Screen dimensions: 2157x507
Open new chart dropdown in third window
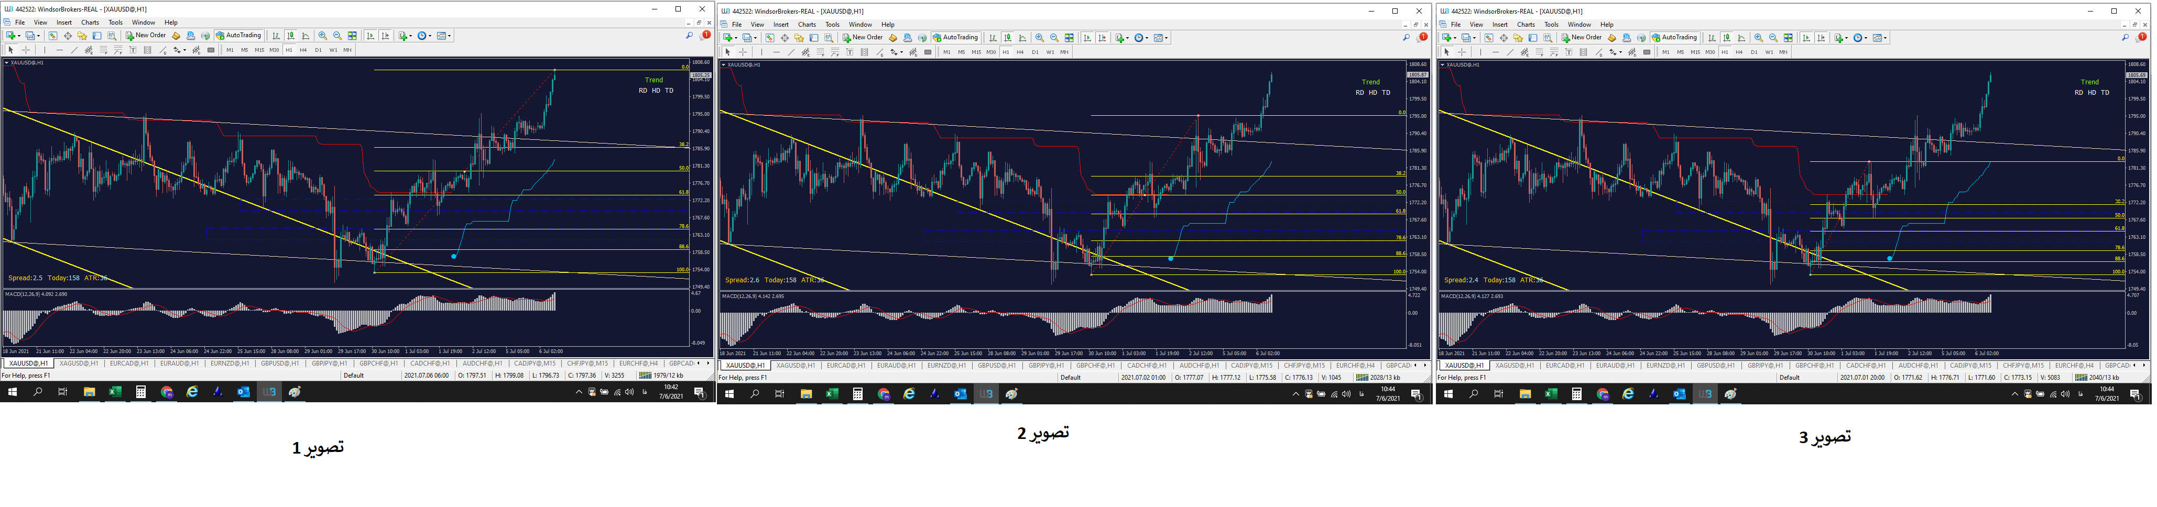coord(1450,38)
